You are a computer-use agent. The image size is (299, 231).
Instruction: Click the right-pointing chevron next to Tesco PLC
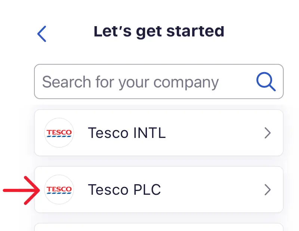click(x=268, y=190)
